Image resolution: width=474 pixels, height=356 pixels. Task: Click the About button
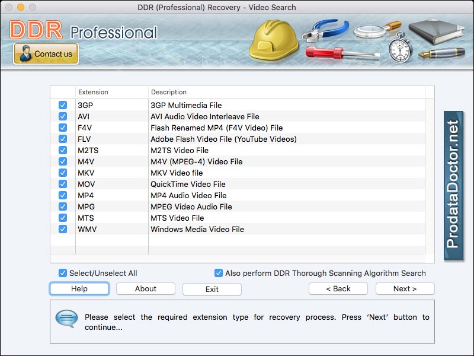pyautogui.click(x=145, y=289)
